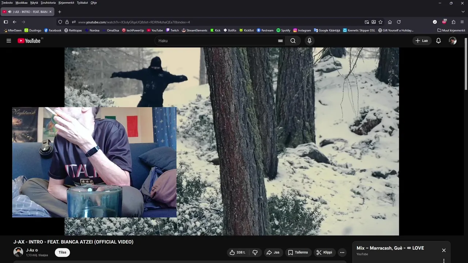Create a clip with Klippi
The image size is (468, 263).
(324, 252)
